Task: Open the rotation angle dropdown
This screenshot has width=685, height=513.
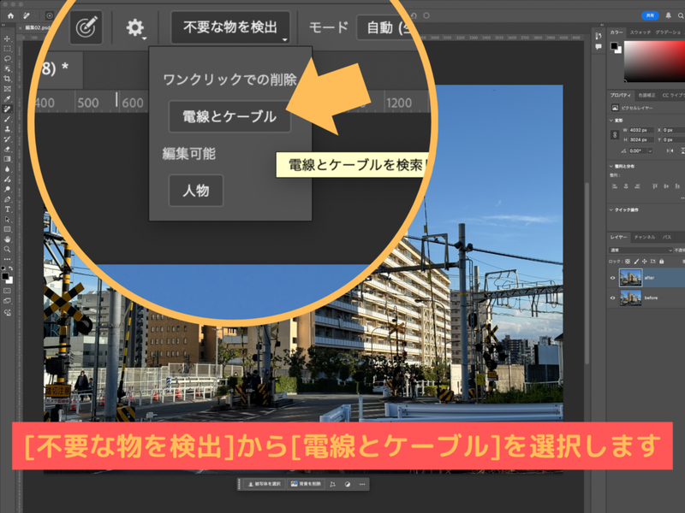Action: click(650, 151)
